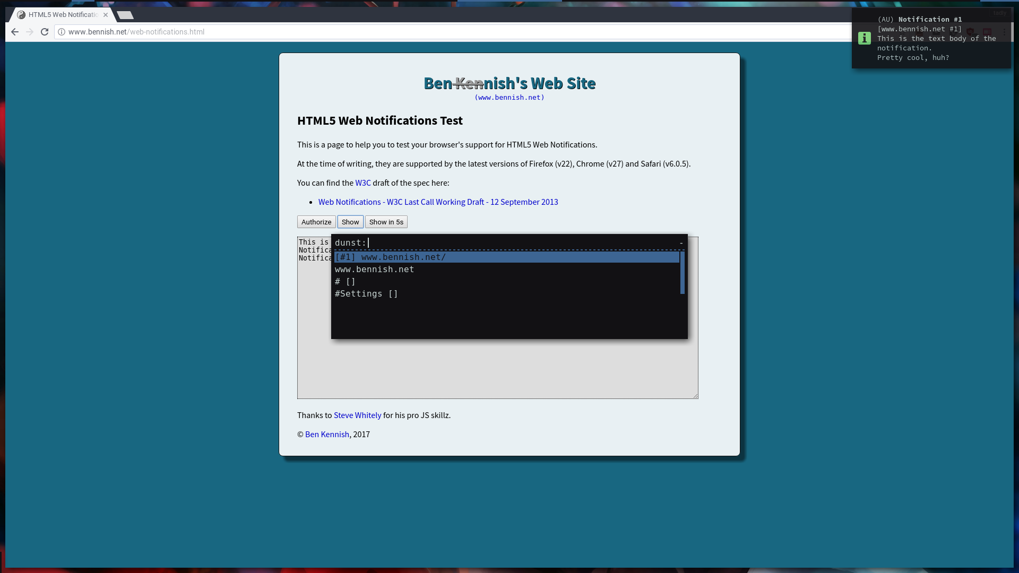Select the www.bennish.net entry in the dunst menu
This screenshot has width=1019, height=573.
coord(374,269)
